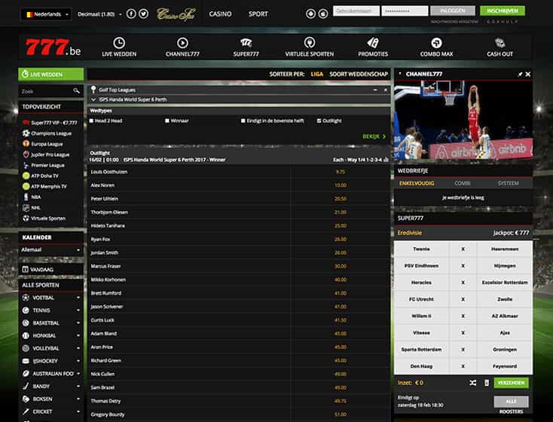Untick the Outright checkbox
553x422 pixels.
[x=319, y=121]
